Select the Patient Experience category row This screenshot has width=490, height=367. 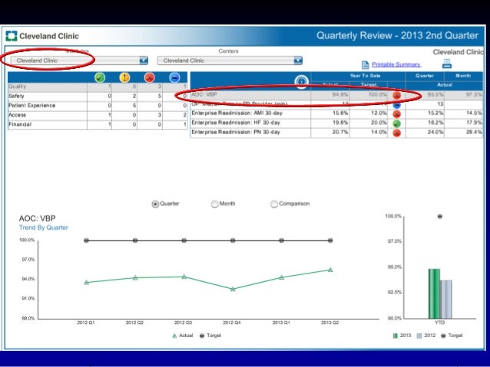coord(98,106)
